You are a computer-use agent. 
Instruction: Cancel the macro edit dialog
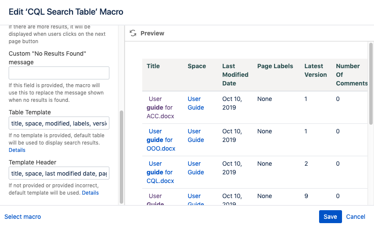(355, 217)
